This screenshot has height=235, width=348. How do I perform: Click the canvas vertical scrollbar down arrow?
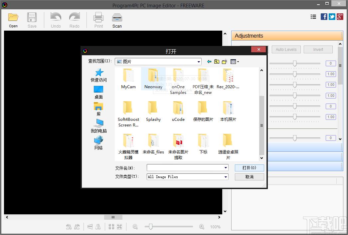point(225,211)
